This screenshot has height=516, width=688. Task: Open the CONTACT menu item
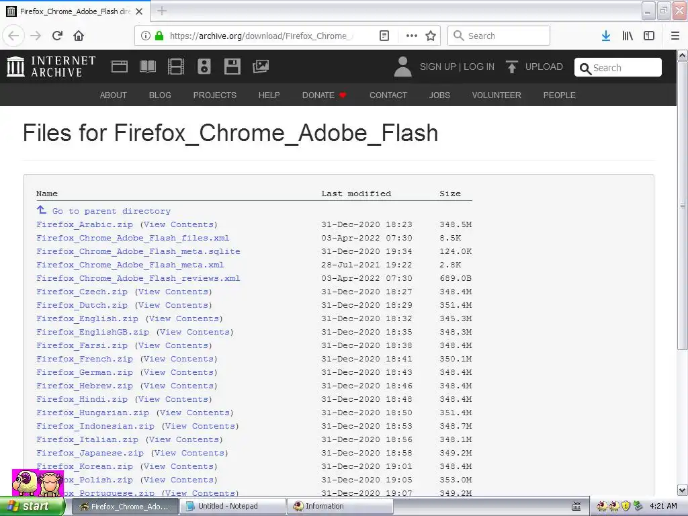coord(388,95)
